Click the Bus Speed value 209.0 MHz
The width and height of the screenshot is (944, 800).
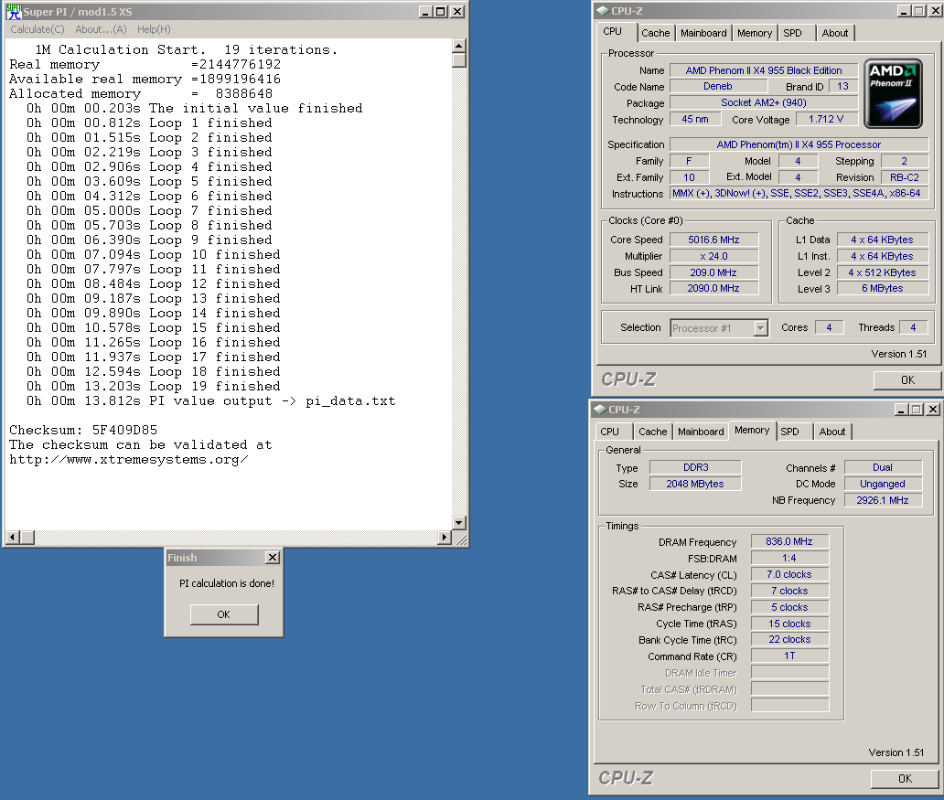(x=714, y=272)
